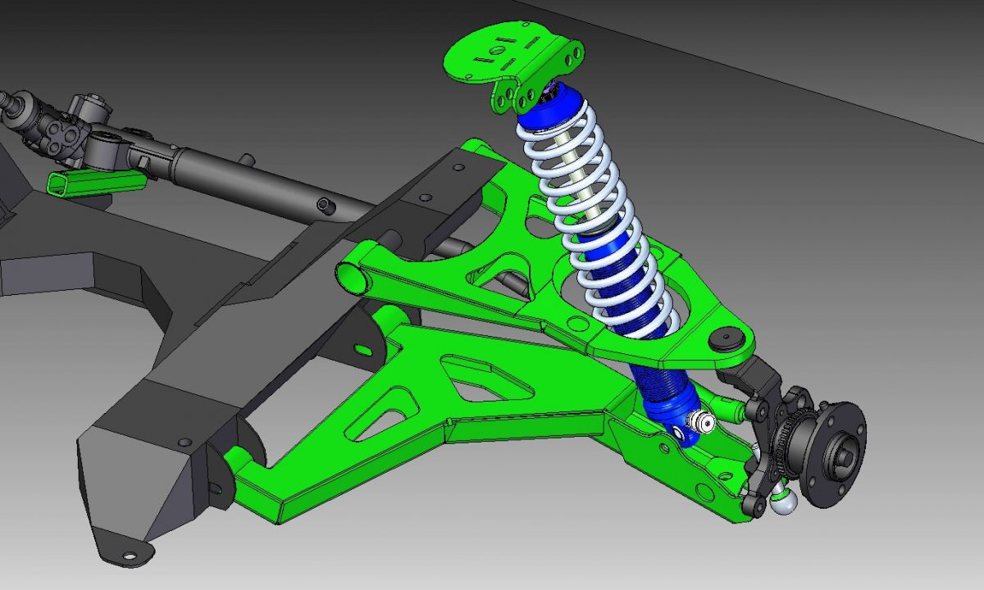This screenshot has height=590, width=984.
Task: Select the upper arm pivot bushing tube
Action: pos(354,276)
